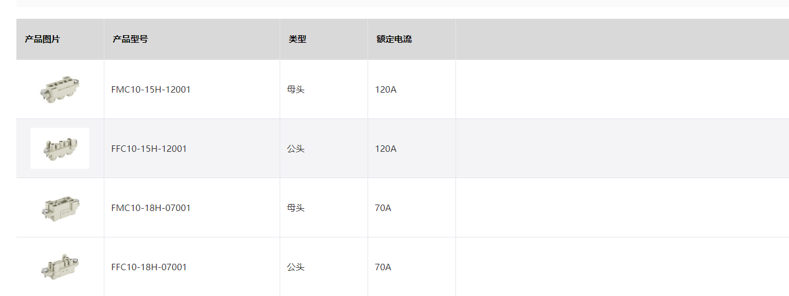Screen dimensions: 789x296
Task: Click 70A rating for FMC10-18H-07001
Action: coord(383,208)
